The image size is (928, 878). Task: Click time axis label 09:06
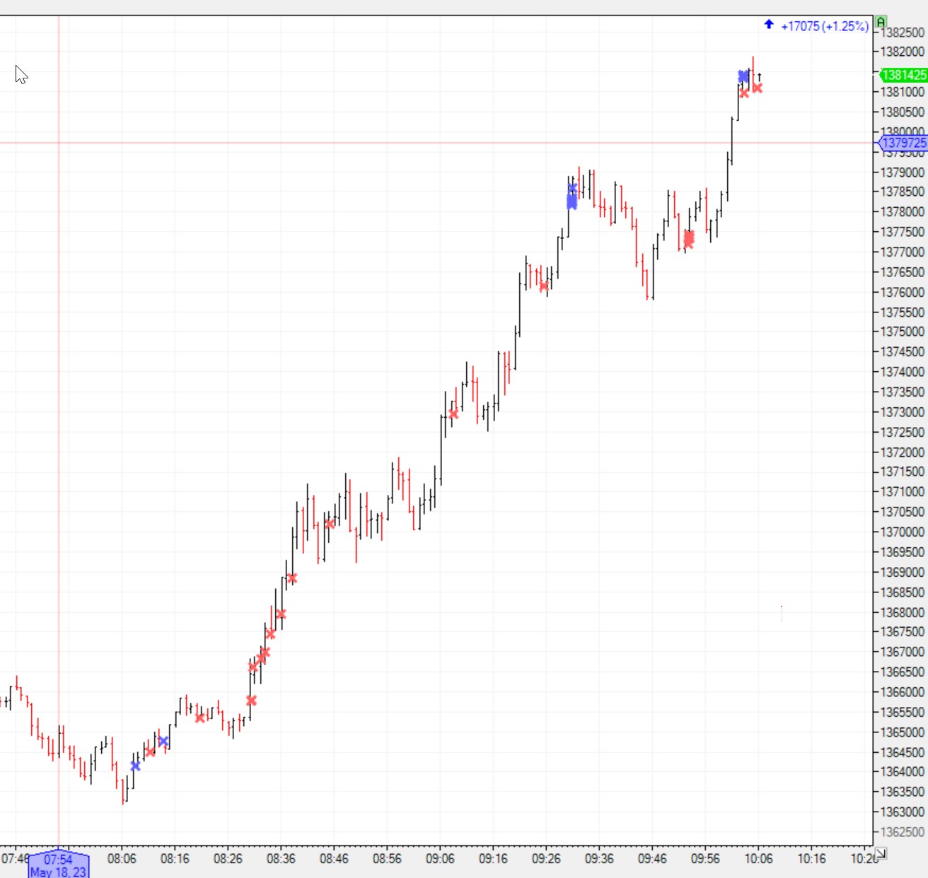(440, 859)
